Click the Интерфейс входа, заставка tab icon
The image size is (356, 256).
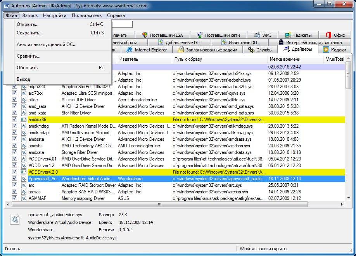281,42
